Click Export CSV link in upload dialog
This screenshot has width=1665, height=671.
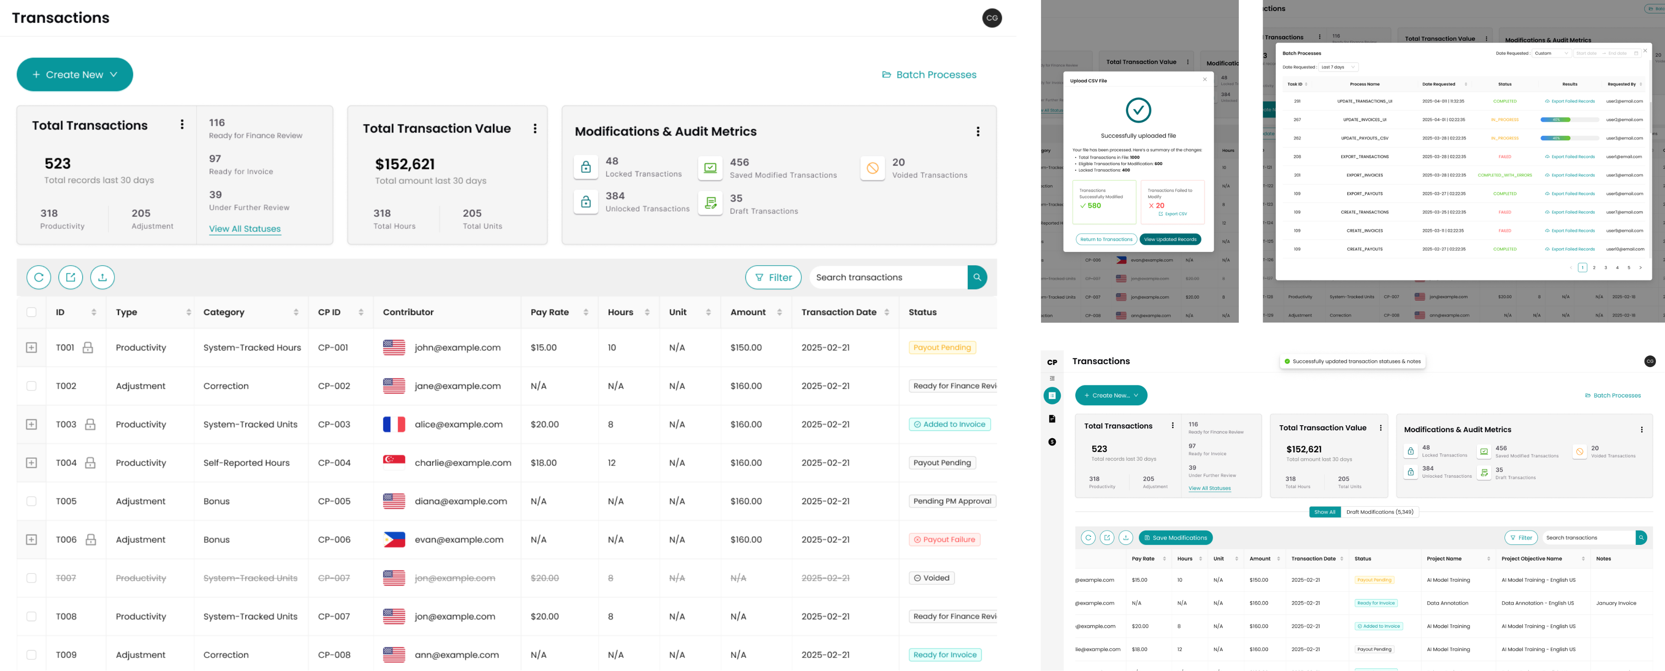point(1172,214)
